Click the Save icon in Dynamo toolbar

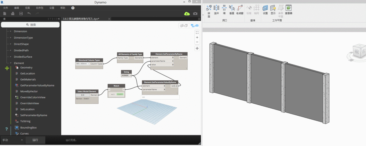(x=21, y=13)
